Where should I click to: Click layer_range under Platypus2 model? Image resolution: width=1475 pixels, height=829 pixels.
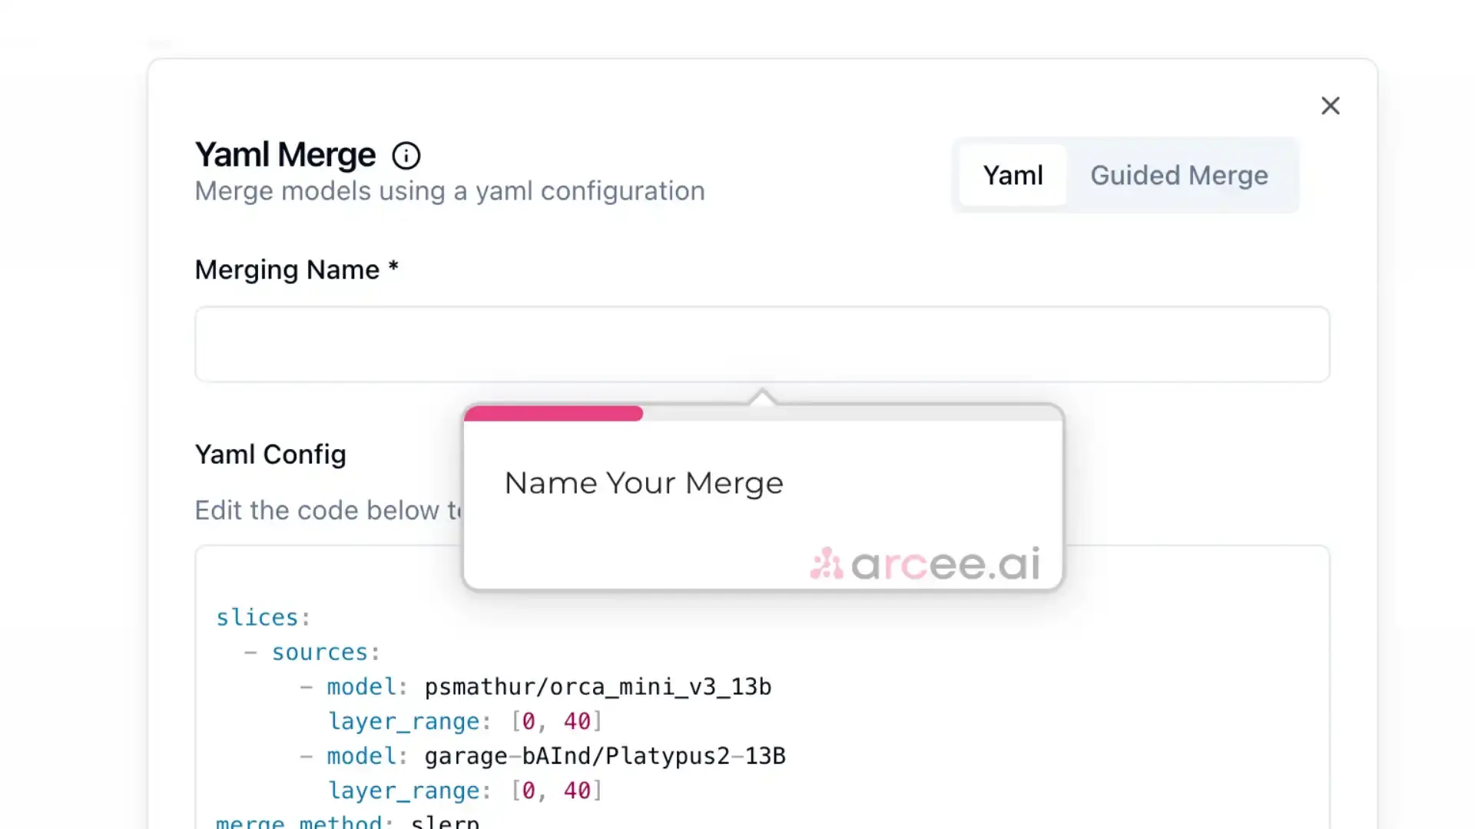coord(465,791)
